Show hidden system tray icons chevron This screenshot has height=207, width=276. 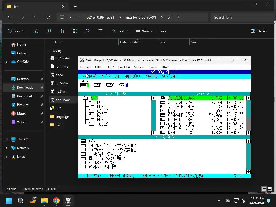(x=219, y=201)
